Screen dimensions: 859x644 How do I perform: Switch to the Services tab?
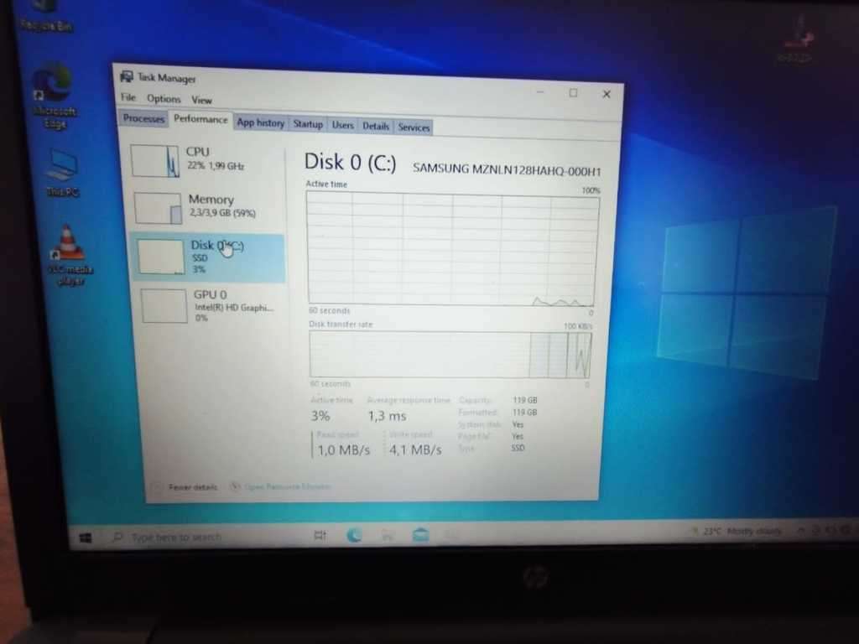click(414, 127)
